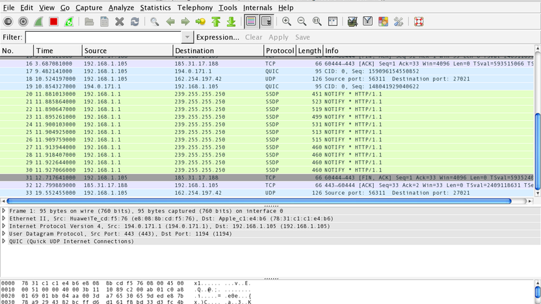Focus the display Filter text field
Viewport: 541px width, 304px height.
click(103, 37)
